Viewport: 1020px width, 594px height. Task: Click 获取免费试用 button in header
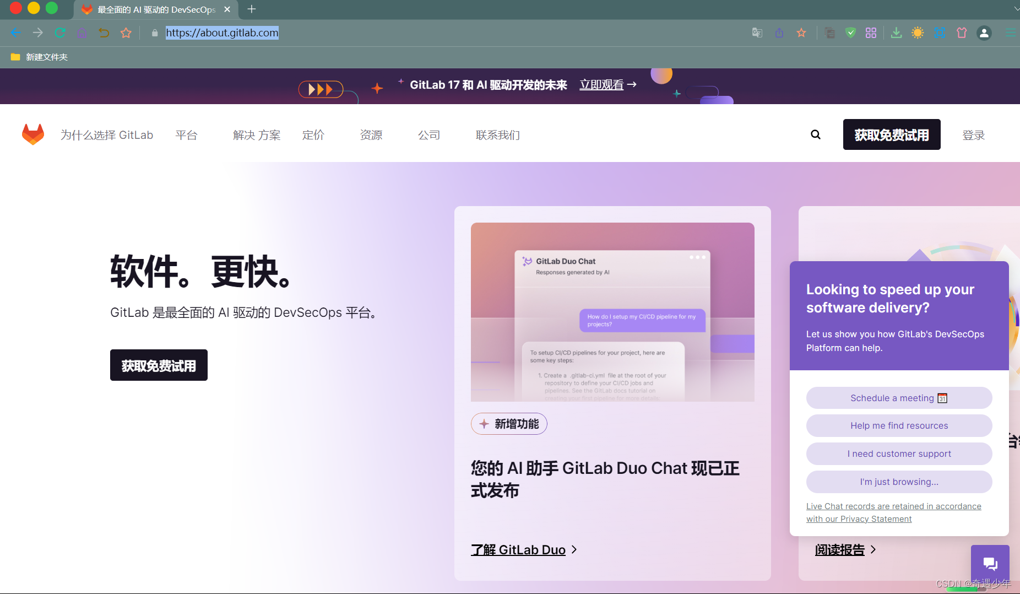[892, 134]
